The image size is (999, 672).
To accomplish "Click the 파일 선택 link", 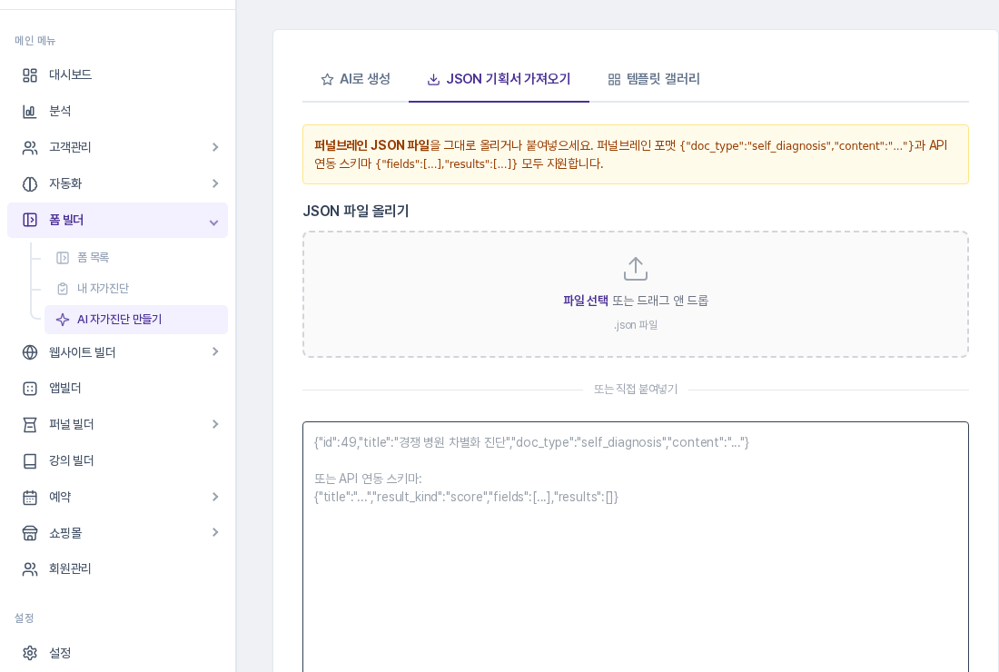I will click(x=586, y=301).
